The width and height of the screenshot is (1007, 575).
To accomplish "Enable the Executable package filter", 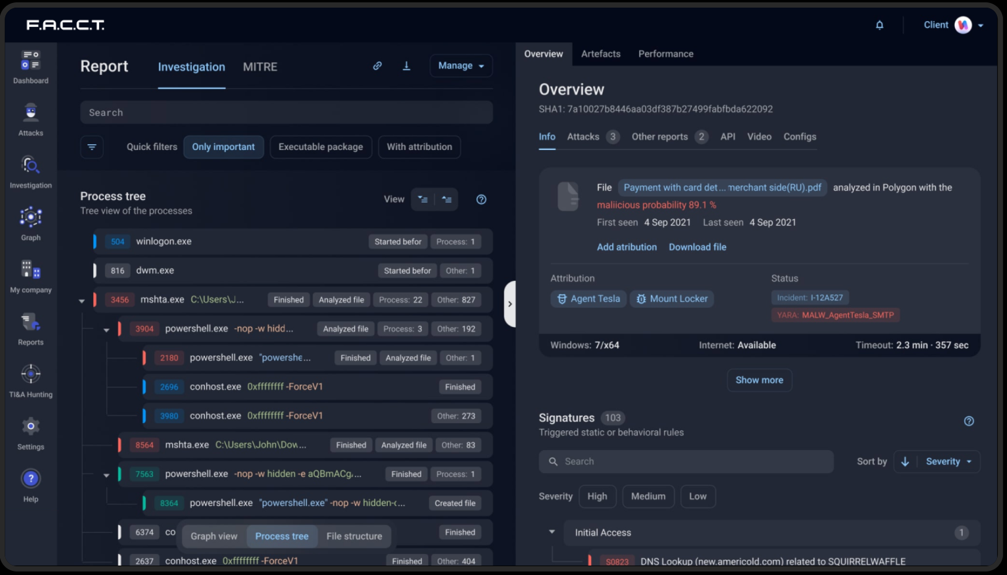I will point(320,147).
